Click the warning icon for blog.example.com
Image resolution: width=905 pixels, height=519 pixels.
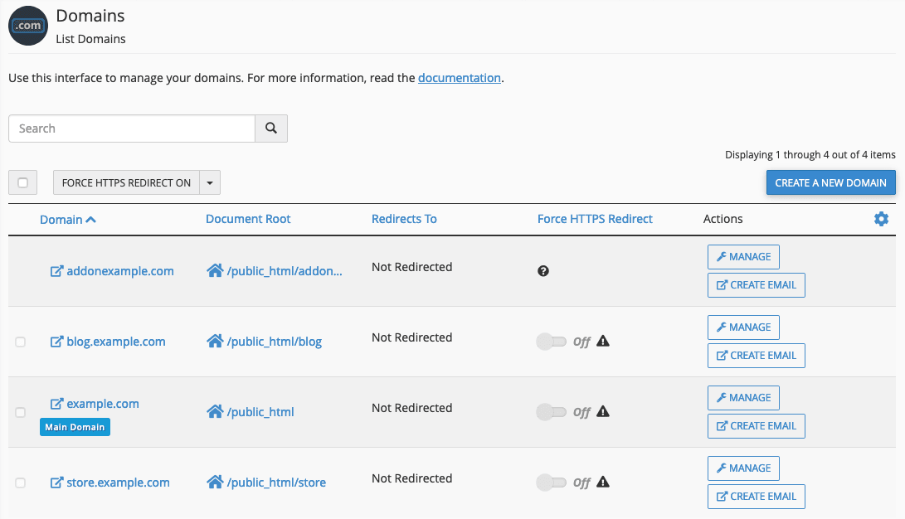coord(603,341)
